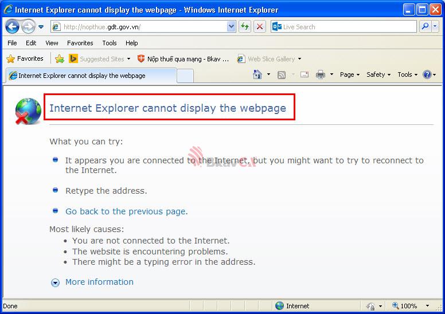This screenshot has height=314, width=445.
Task: Open the Tools command bar menu
Action: pos(407,74)
